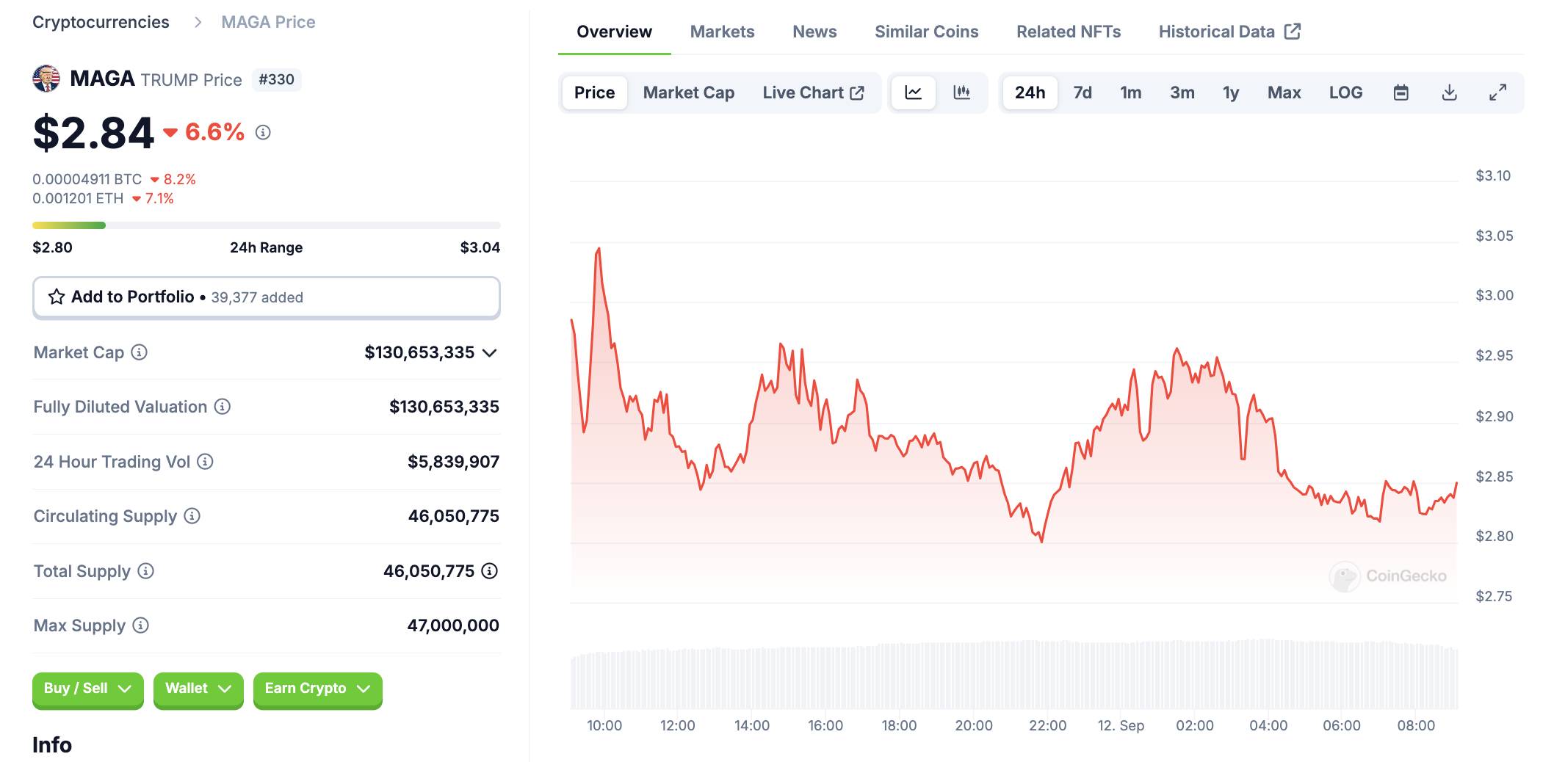Viewport: 1554px width, 762px height.
Task: Open the calendar date range picker
Action: (1401, 92)
